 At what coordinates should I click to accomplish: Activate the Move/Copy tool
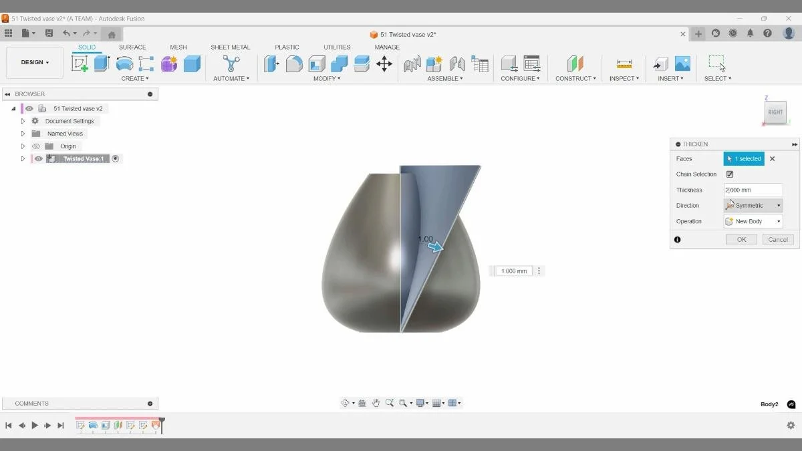point(383,63)
